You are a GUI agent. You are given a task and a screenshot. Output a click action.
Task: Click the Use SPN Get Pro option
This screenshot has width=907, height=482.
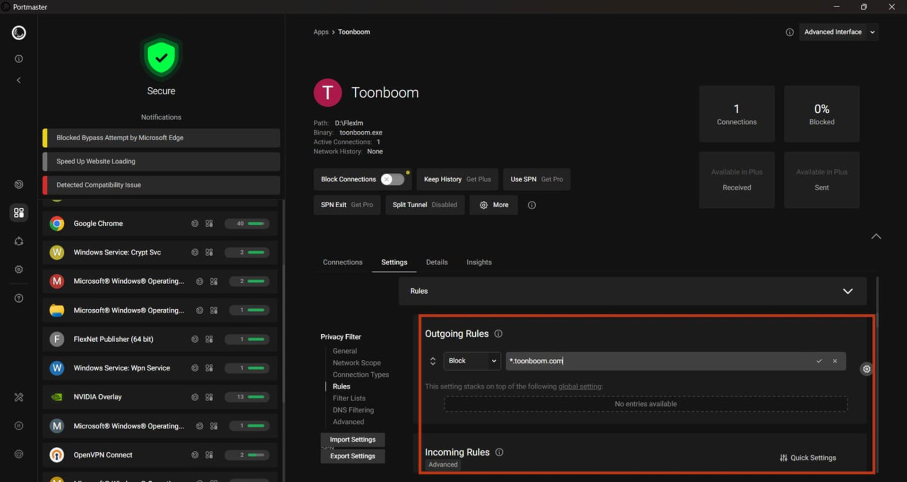point(537,179)
